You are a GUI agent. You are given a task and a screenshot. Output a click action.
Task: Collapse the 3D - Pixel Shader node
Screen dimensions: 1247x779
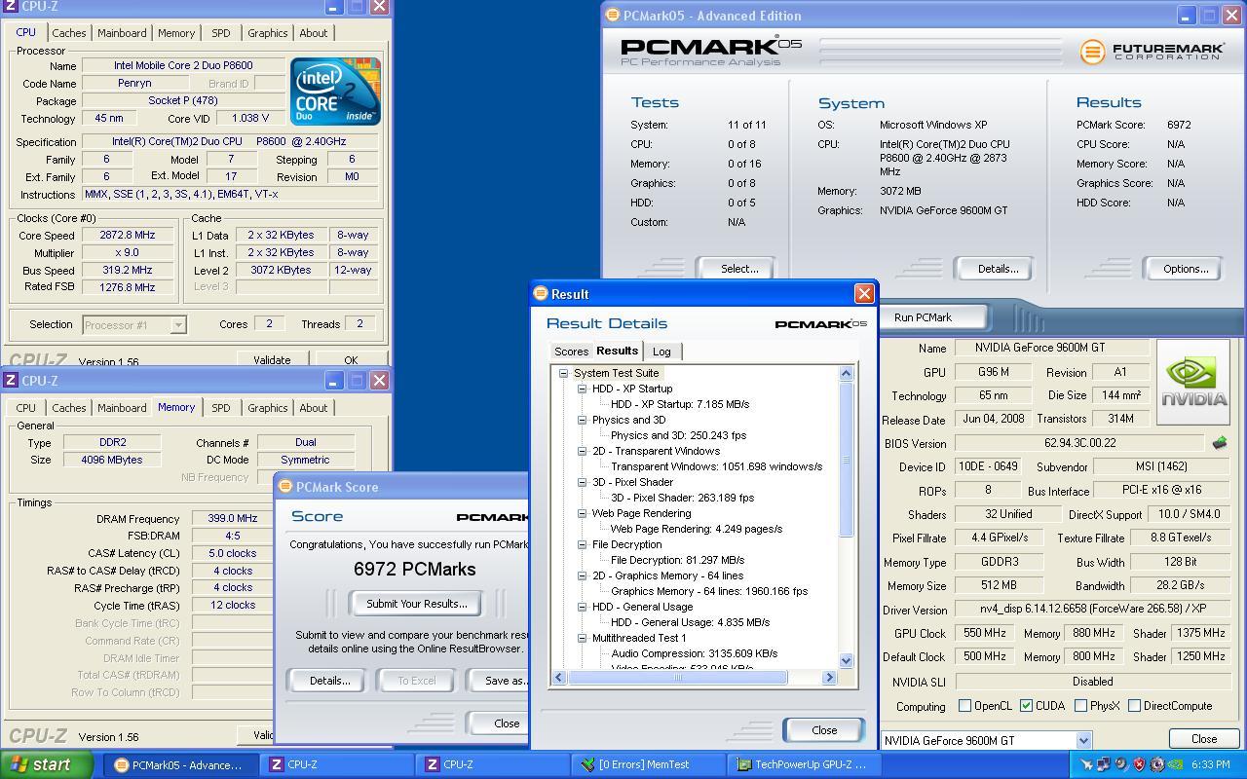582,482
